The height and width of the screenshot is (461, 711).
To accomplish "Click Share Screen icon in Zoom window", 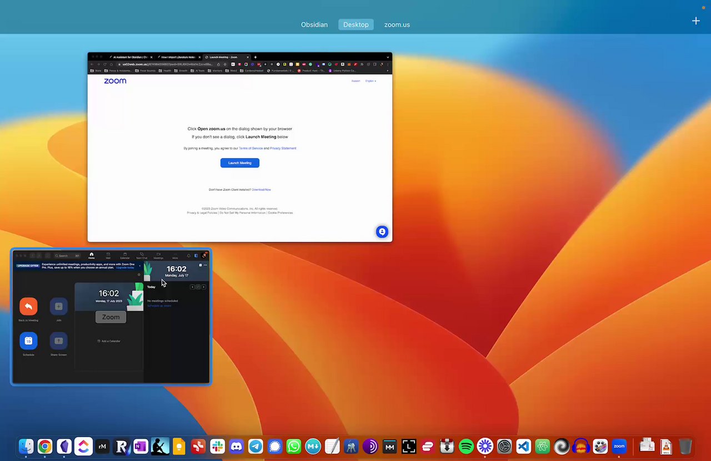I will (x=59, y=341).
